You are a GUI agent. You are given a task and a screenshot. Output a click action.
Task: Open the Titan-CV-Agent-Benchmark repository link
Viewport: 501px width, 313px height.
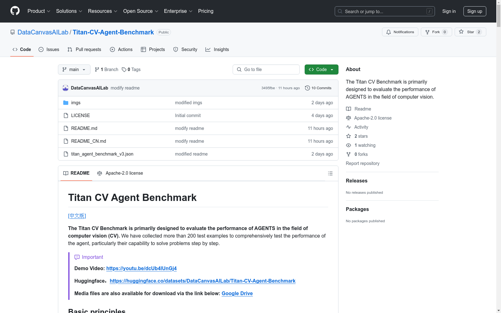pos(113,32)
